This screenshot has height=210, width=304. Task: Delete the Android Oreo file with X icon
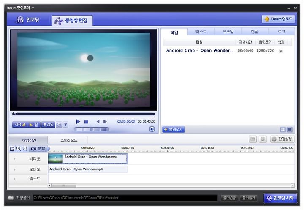pos(281,51)
